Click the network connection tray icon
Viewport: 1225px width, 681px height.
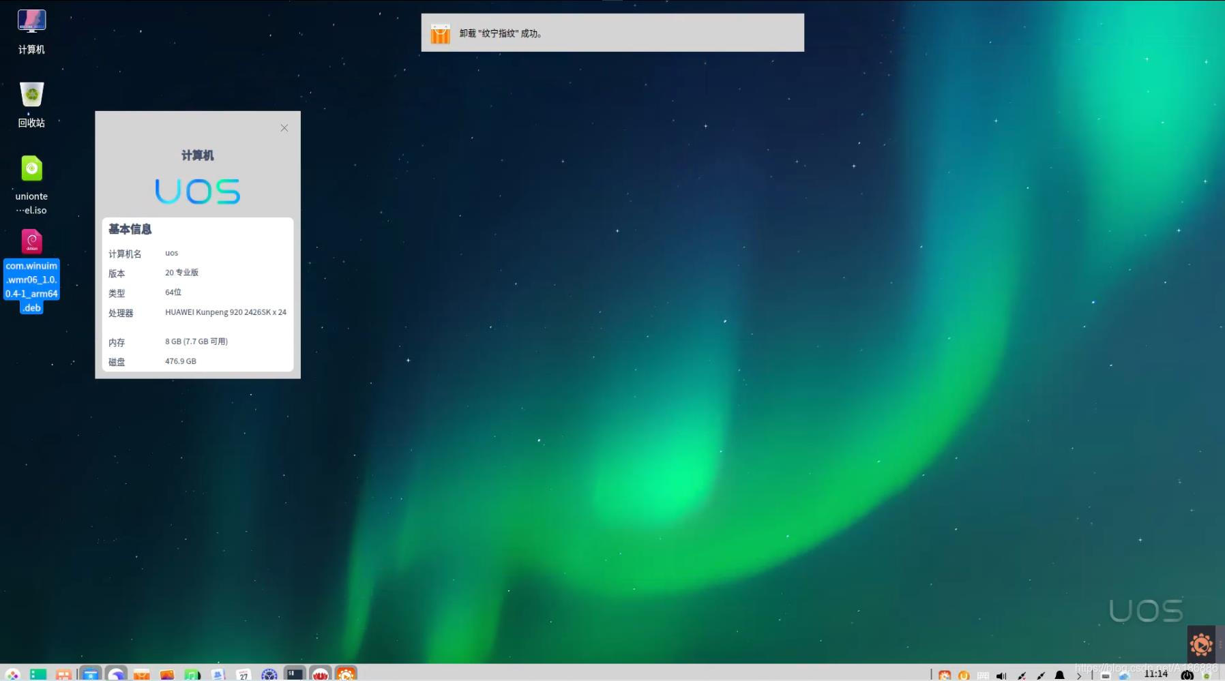point(1022,676)
